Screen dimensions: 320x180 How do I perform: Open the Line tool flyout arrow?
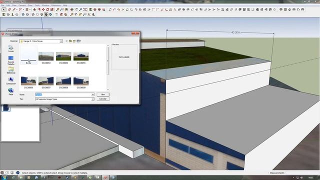tap(17, 9)
